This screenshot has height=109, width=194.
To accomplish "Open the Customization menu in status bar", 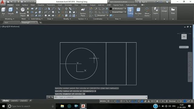I will [x=192, y=101].
